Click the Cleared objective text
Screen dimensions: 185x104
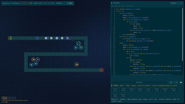tap(9, 97)
